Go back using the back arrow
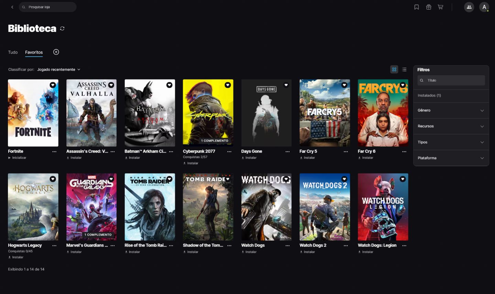This screenshot has height=294, width=495. pos(12,7)
